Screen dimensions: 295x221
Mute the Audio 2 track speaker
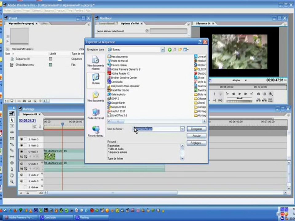click(22, 175)
